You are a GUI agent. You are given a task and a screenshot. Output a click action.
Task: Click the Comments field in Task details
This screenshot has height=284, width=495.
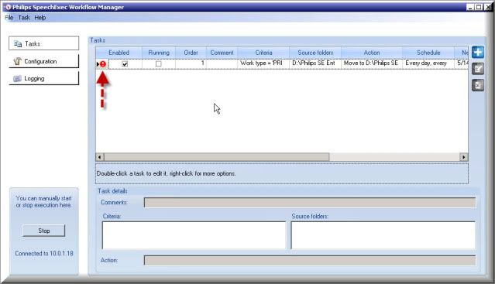point(310,203)
